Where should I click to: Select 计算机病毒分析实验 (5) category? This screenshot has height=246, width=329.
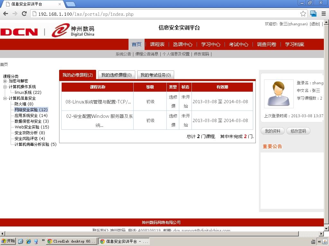[x=35, y=144]
